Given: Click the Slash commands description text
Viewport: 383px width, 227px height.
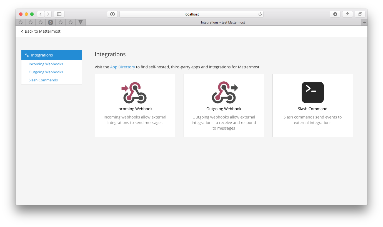Looking at the screenshot, I should 313,120.
